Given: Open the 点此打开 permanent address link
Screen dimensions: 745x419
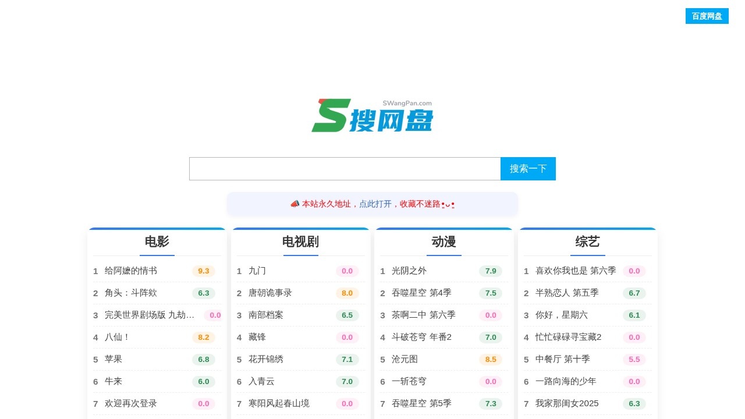Looking at the screenshot, I should click(375, 204).
